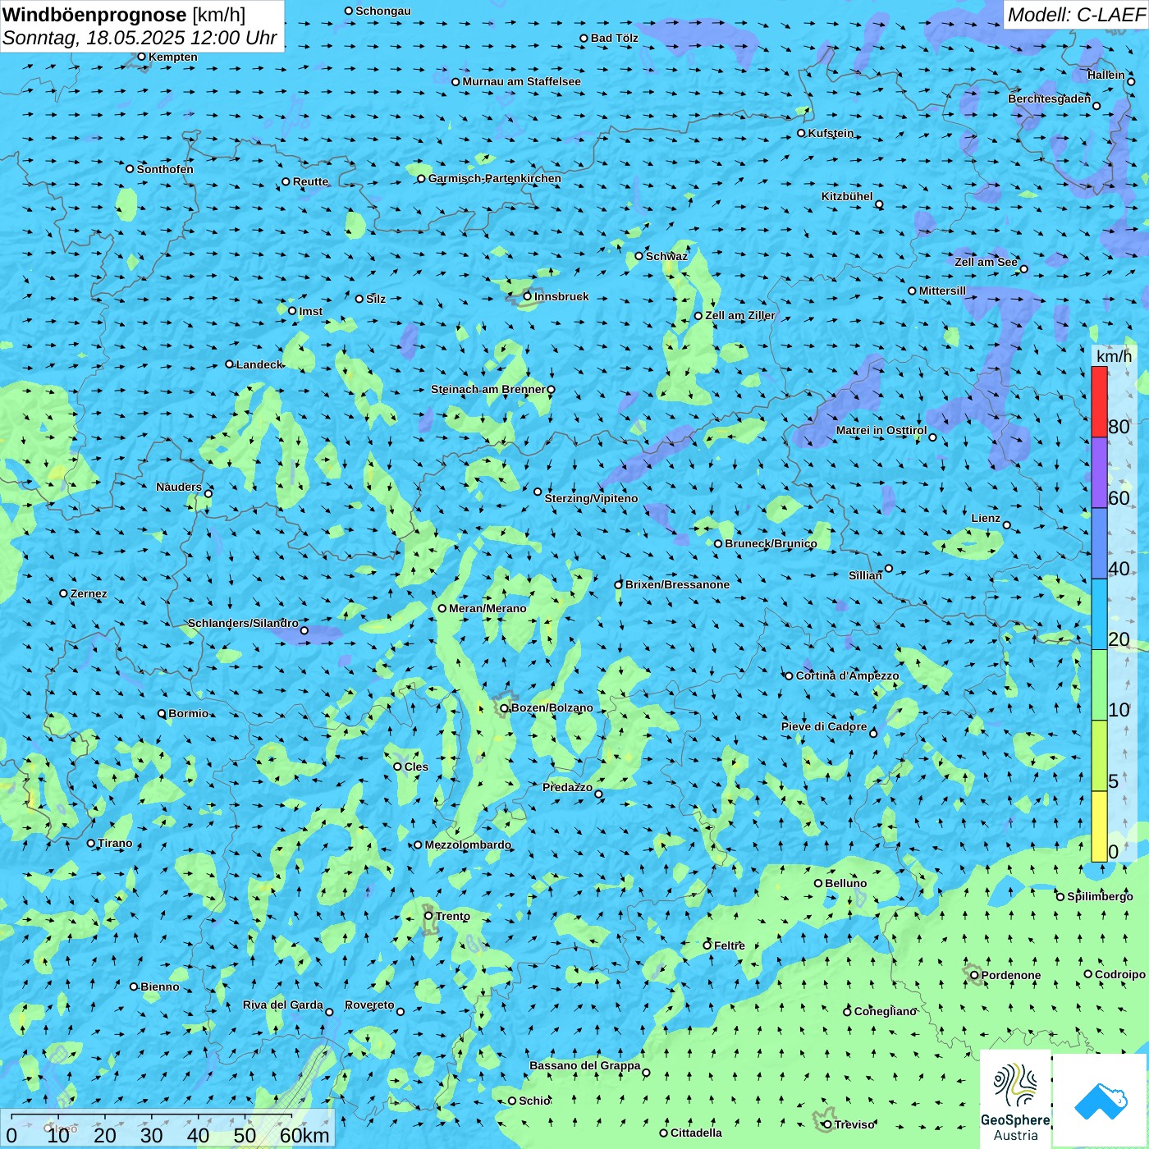1149x1149 pixels.
Task: Click the Imst label
Action: (310, 311)
